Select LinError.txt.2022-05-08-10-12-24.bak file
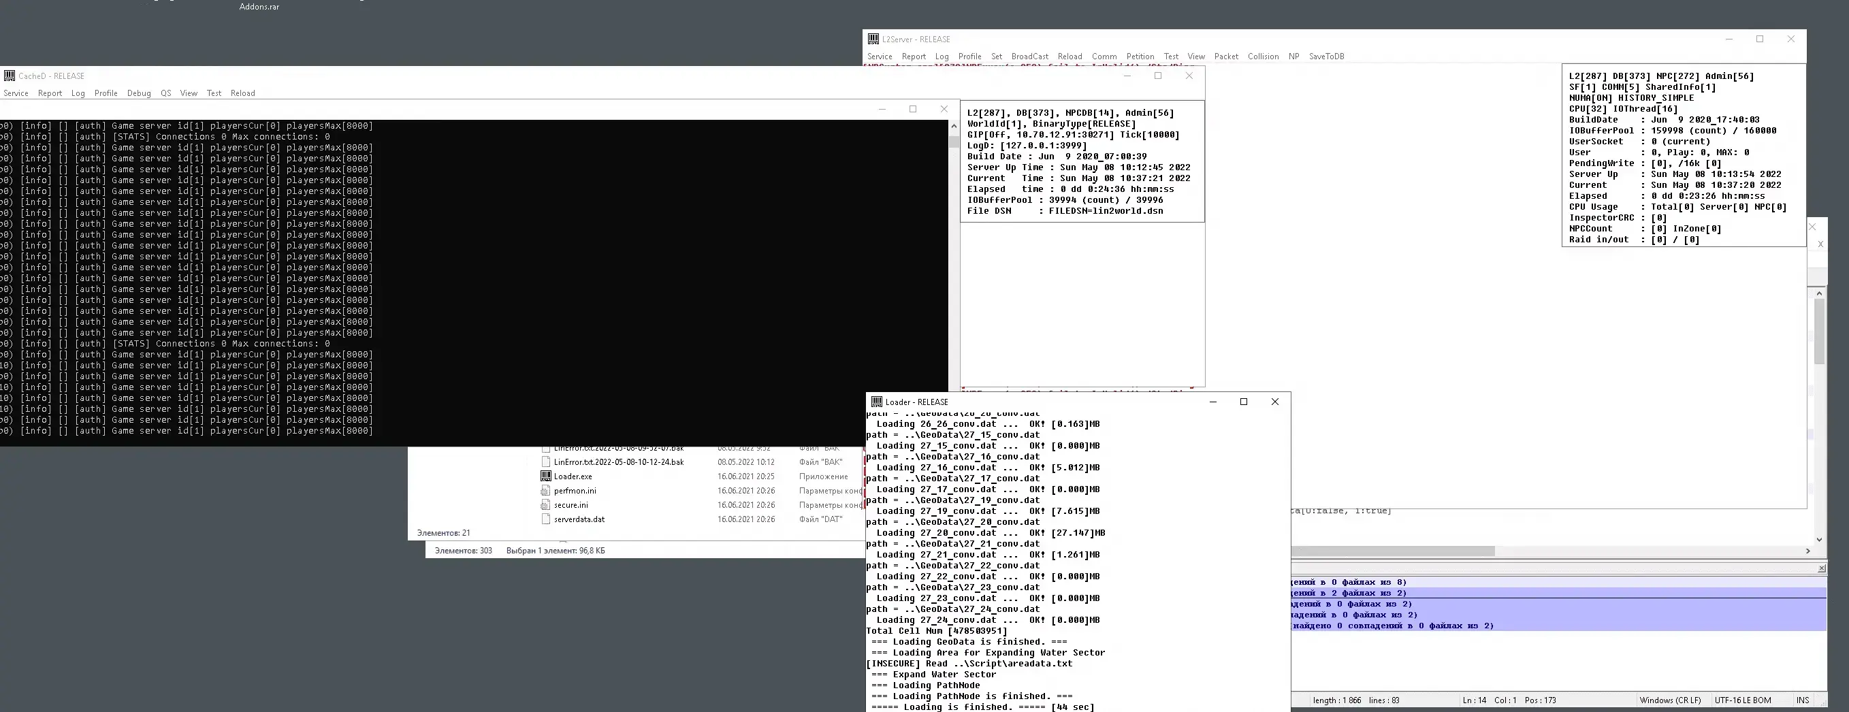 [619, 462]
